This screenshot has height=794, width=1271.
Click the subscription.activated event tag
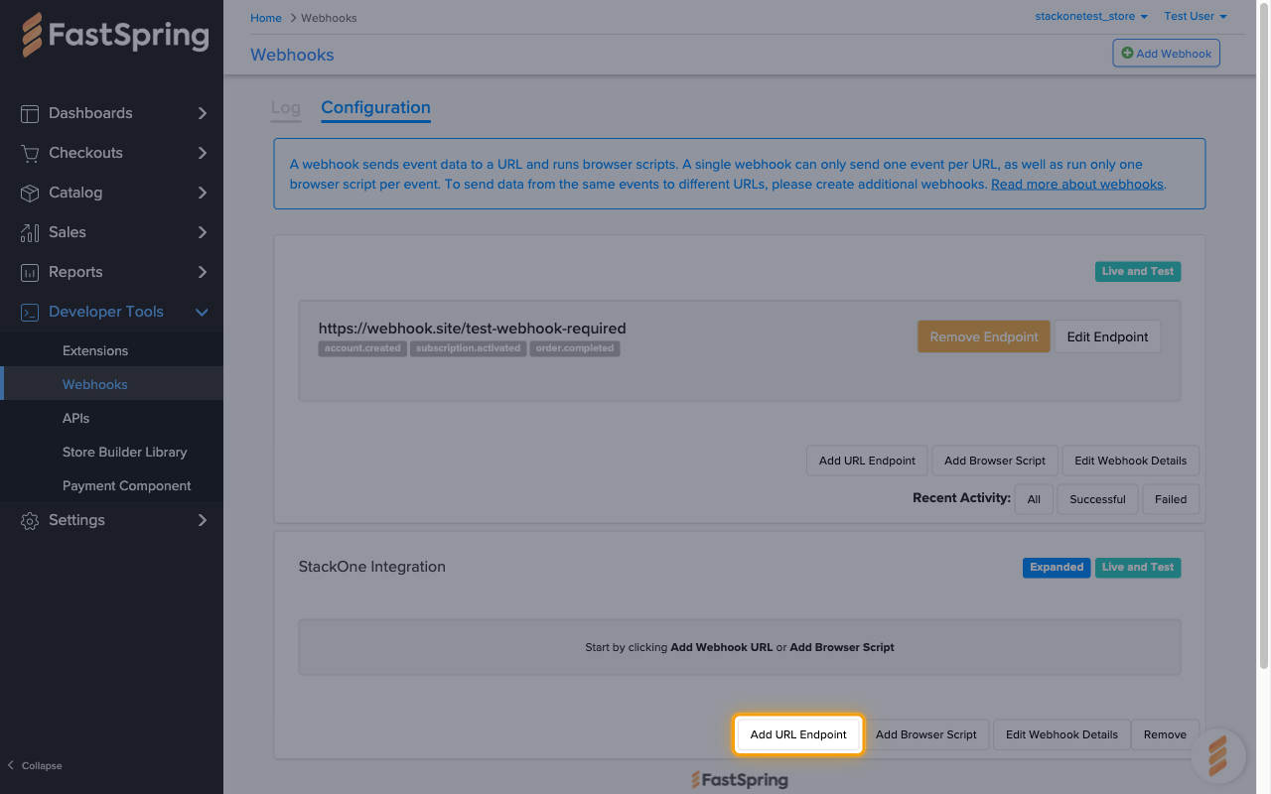point(469,348)
